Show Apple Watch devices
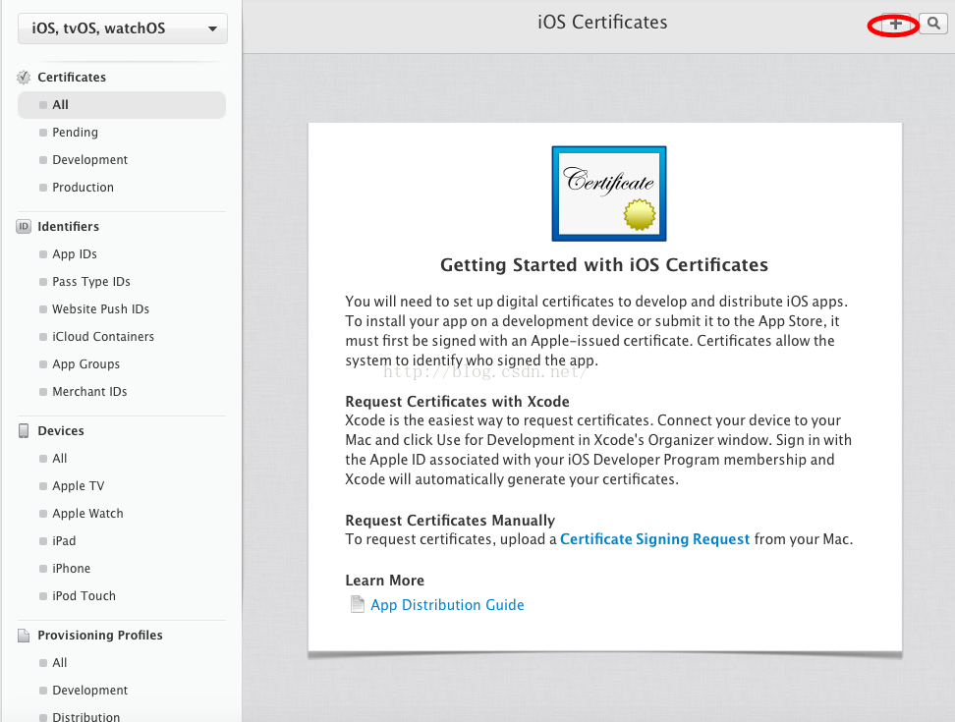The width and height of the screenshot is (955, 722). (x=87, y=513)
